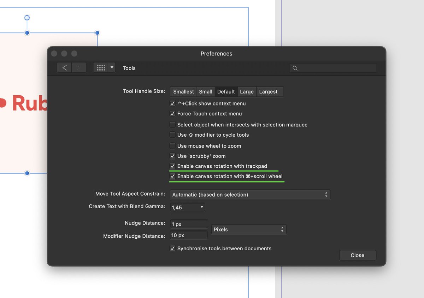Click the Modifier Nudge Distance label

tap(134, 236)
